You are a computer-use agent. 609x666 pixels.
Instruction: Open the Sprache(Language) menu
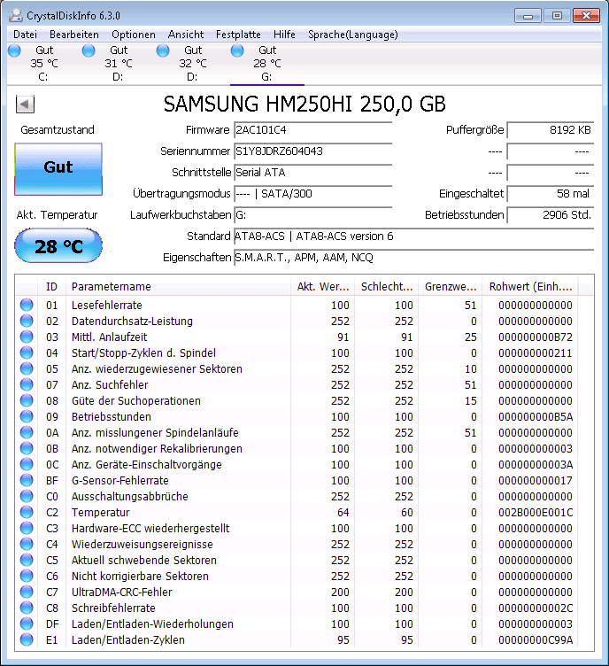pyautogui.click(x=352, y=35)
